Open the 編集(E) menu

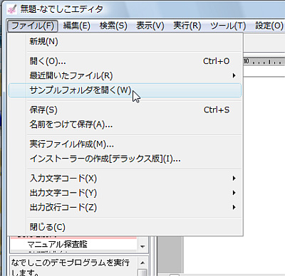(77, 26)
